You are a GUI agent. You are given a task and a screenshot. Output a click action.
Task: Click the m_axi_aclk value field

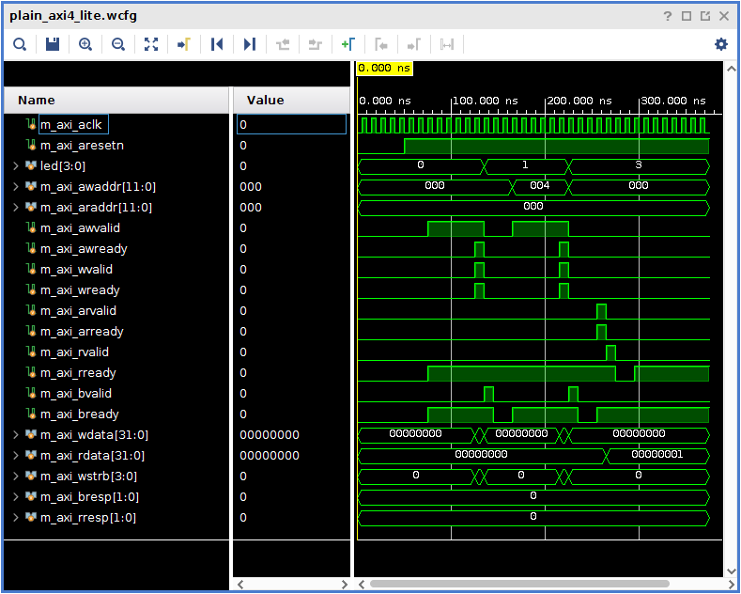click(291, 124)
